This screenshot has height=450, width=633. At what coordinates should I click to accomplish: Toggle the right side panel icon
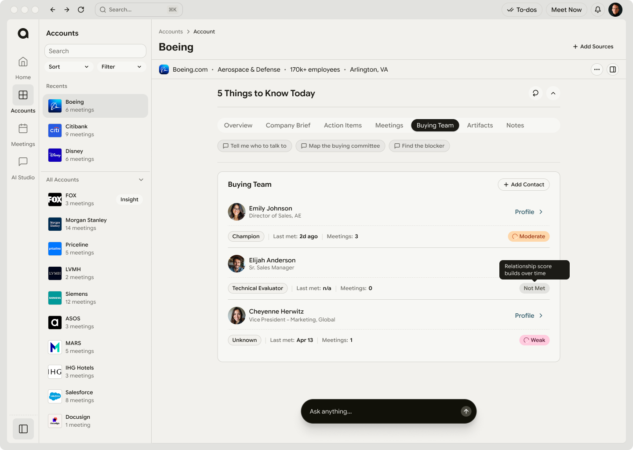[x=613, y=69]
